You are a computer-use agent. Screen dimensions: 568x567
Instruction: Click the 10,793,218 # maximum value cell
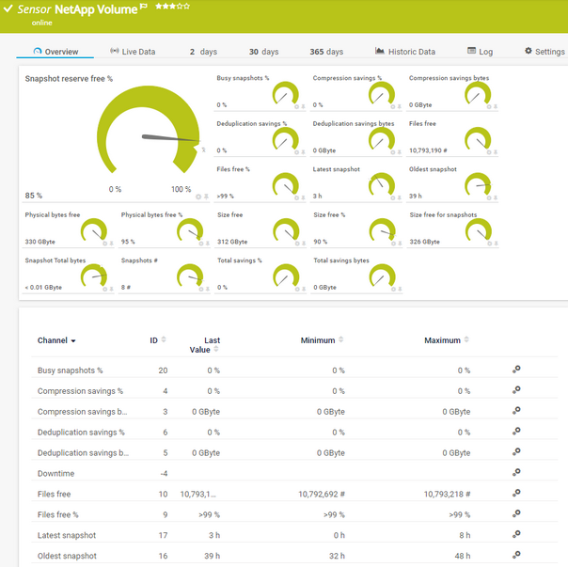pos(447,494)
